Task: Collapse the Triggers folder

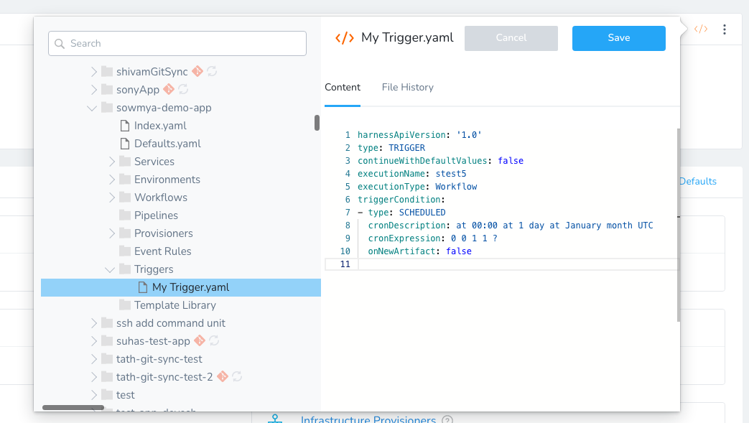Action: tap(110, 269)
